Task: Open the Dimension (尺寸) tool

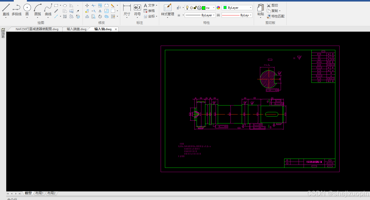Action: pos(127,10)
